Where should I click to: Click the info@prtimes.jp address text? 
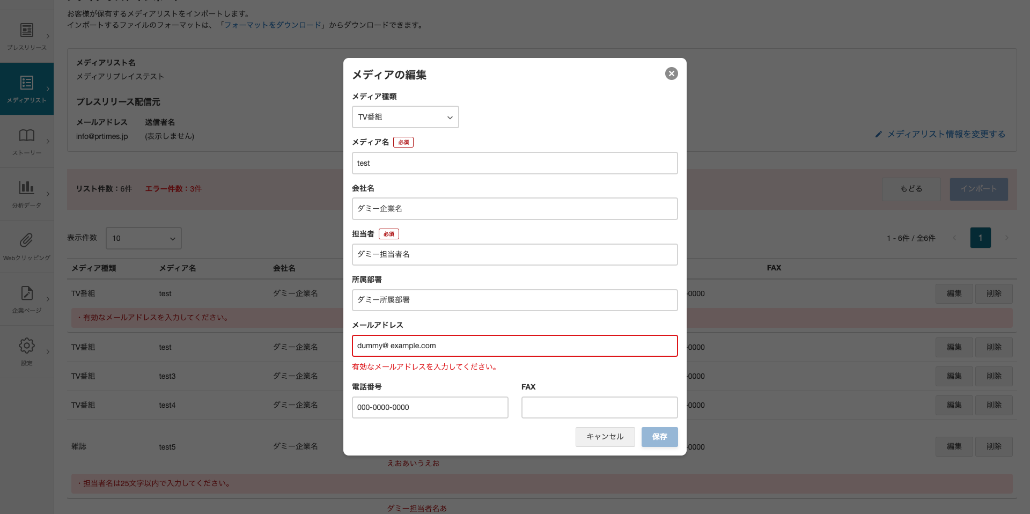[102, 136]
